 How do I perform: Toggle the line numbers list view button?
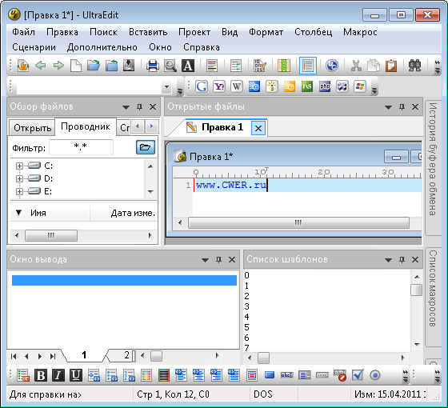tap(308, 66)
